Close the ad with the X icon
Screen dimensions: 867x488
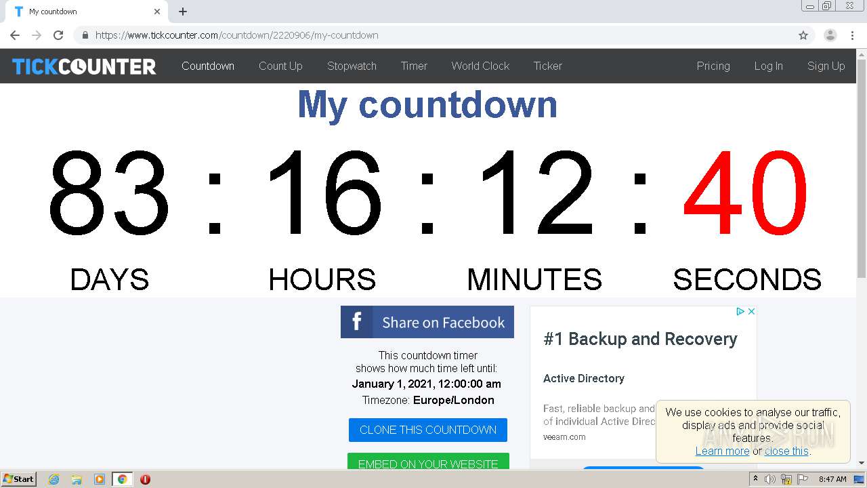tap(751, 311)
